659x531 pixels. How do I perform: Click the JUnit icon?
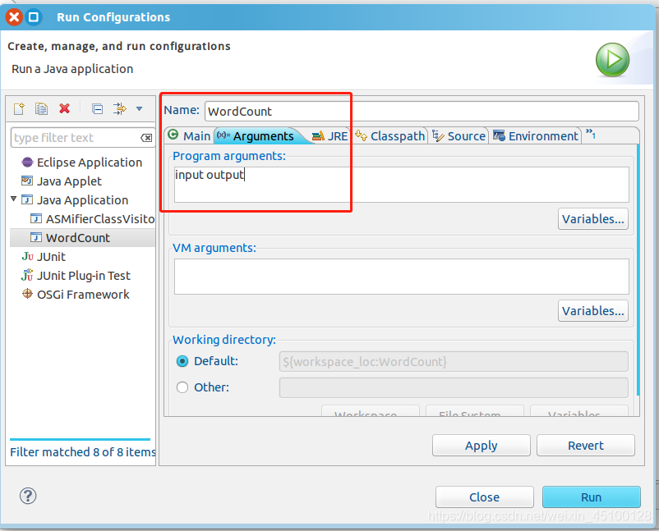tap(27, 257)
